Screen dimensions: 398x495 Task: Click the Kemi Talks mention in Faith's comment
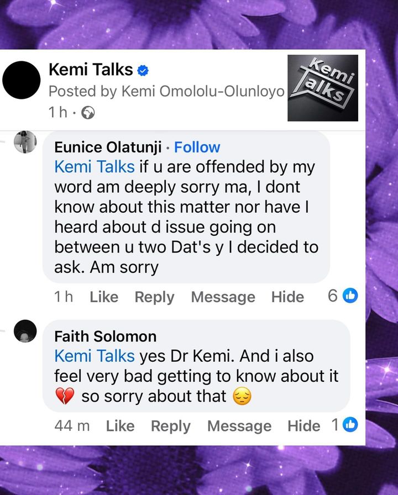coord(93,356)
